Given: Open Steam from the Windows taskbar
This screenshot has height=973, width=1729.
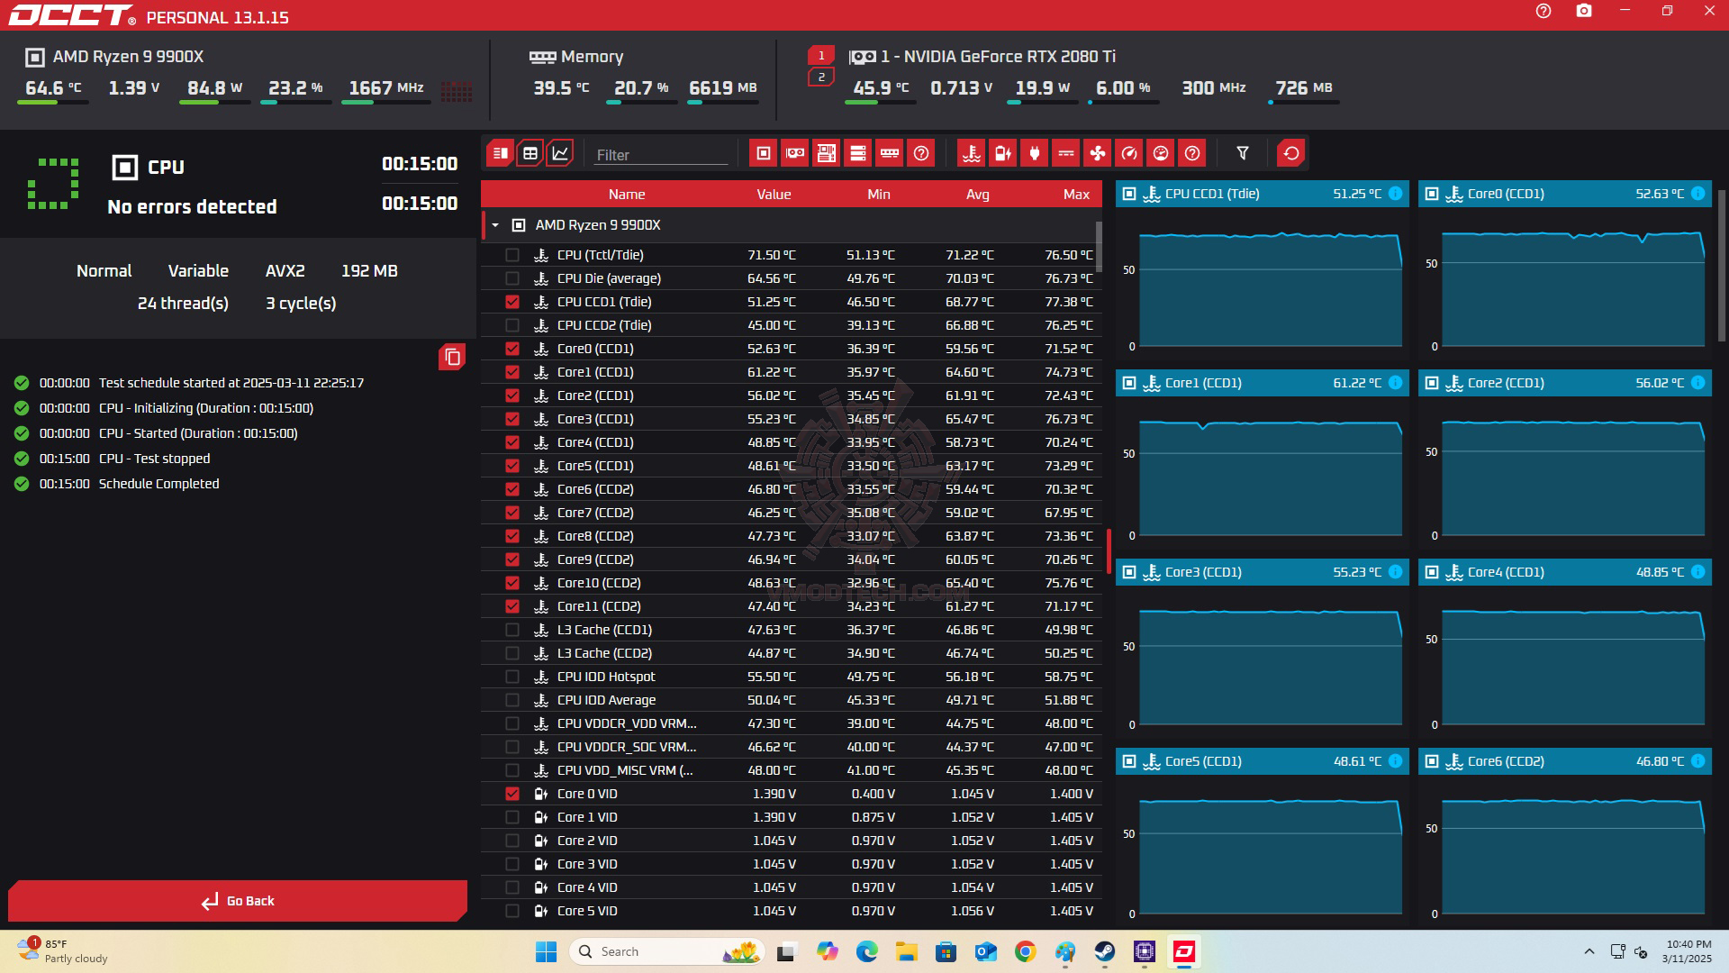Looking at the screenshot, I should (1104, 951).
